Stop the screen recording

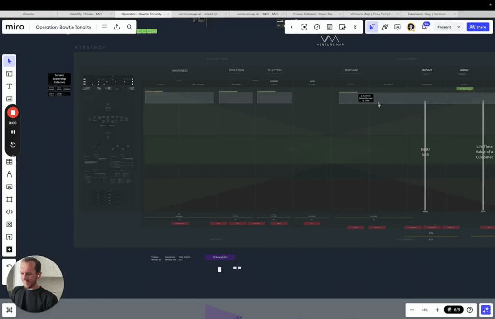tap(13, 112)
